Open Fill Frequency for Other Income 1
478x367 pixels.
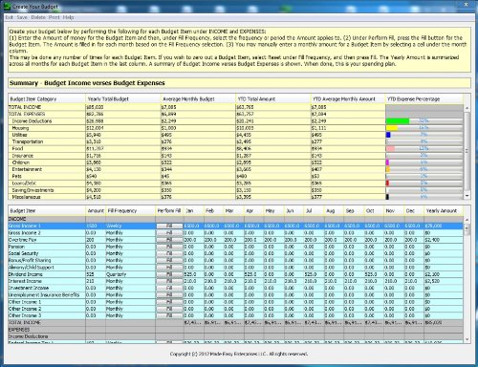click(130, 302)
